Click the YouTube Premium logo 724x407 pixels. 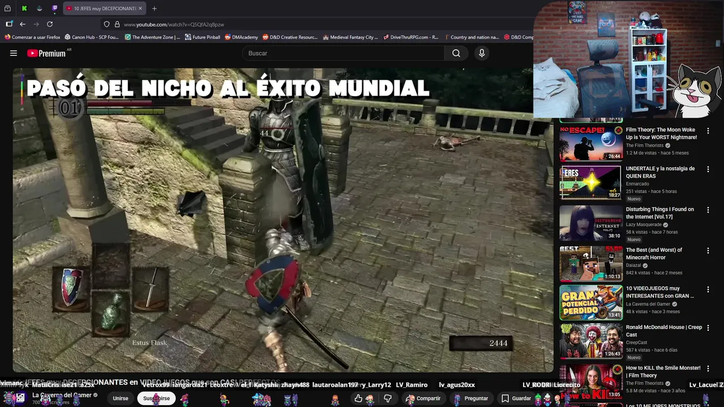click(46, 53)
